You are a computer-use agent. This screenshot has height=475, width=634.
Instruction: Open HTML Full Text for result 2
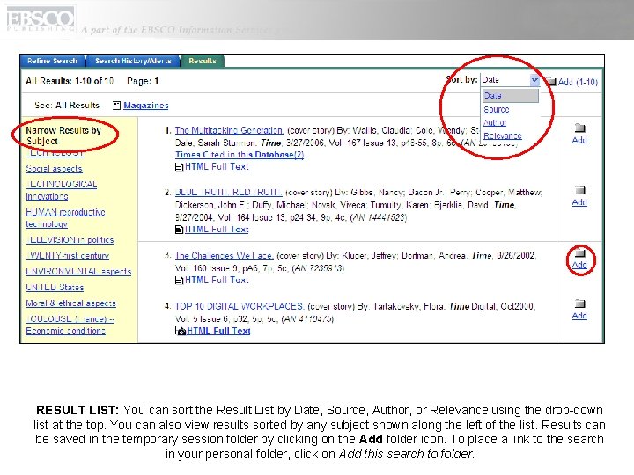(217, 230)
